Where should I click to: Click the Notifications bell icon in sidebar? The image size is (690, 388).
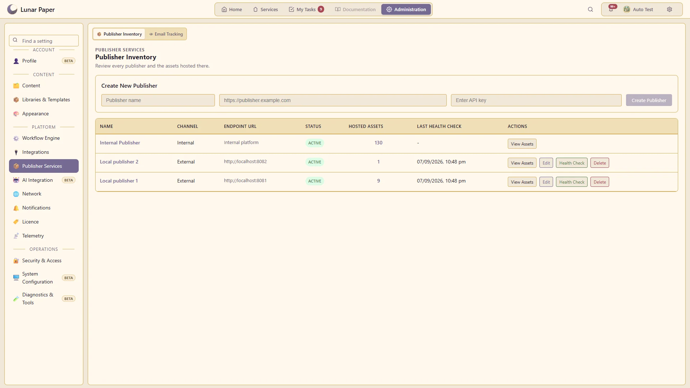(x=16, y=208)
